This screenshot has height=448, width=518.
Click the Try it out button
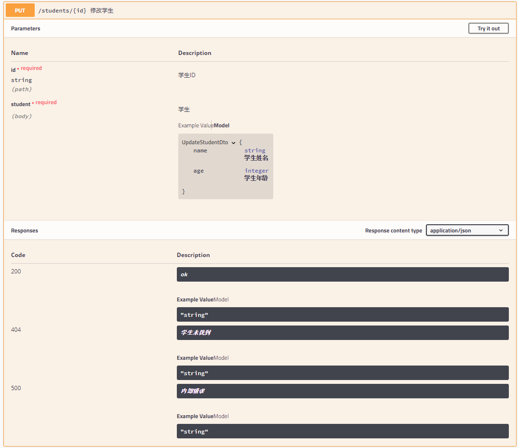click(x=488, y=28)
